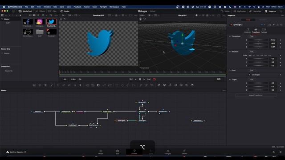Add a Background node from the toolbar

point(34,85)
